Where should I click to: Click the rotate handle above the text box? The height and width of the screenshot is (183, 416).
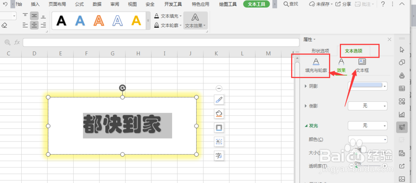tap(122, 88)
